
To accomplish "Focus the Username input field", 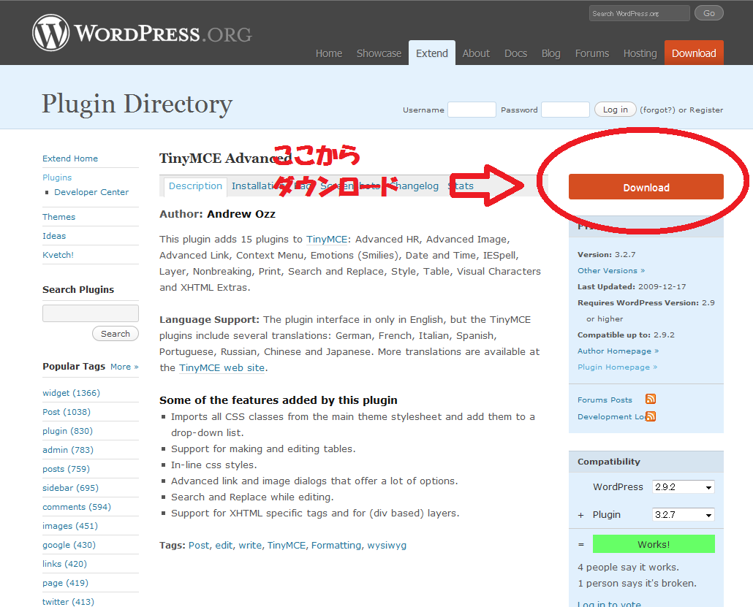I will point(472,110).
